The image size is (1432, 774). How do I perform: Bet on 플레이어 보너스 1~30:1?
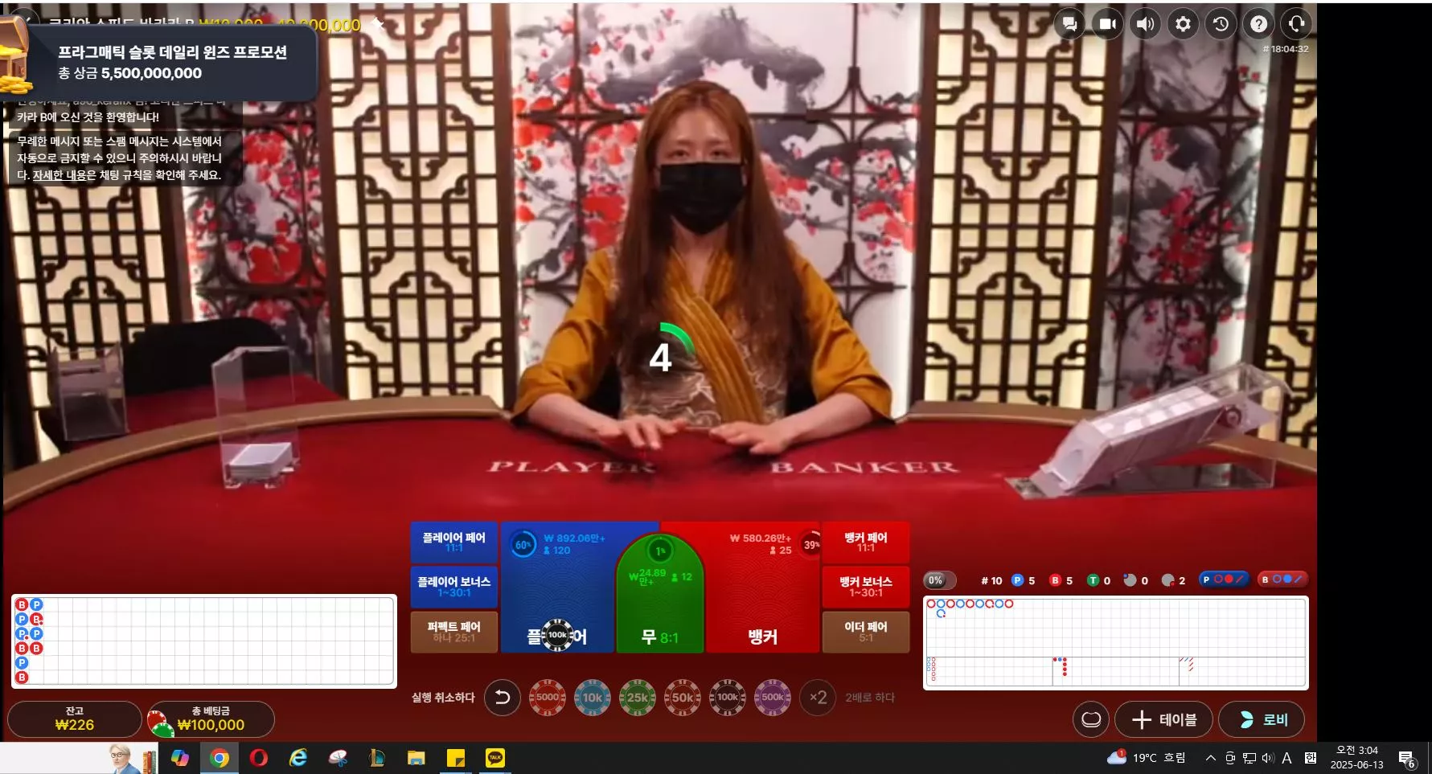pos(454,587)
